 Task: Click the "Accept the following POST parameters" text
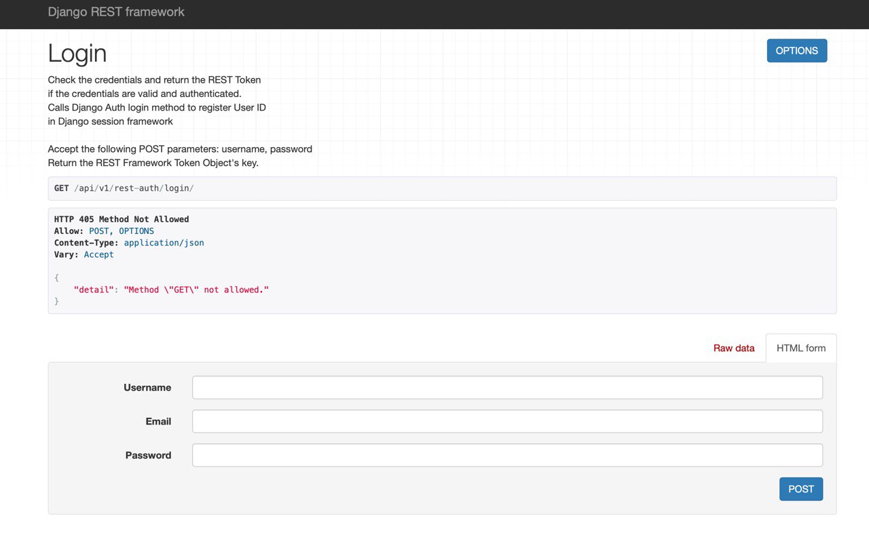(180, 149)
